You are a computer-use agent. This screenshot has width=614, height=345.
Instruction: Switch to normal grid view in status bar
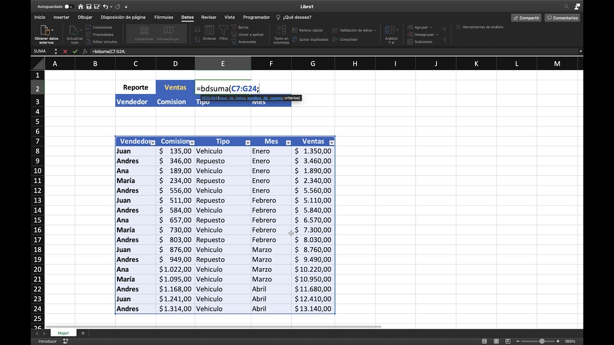point(484,341)
